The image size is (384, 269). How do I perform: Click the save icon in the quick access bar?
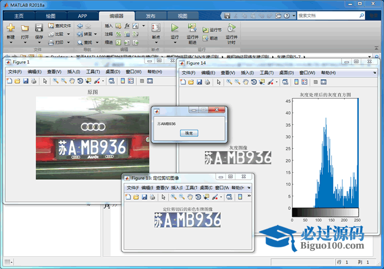pyautogui.click(x=227, y=16)
